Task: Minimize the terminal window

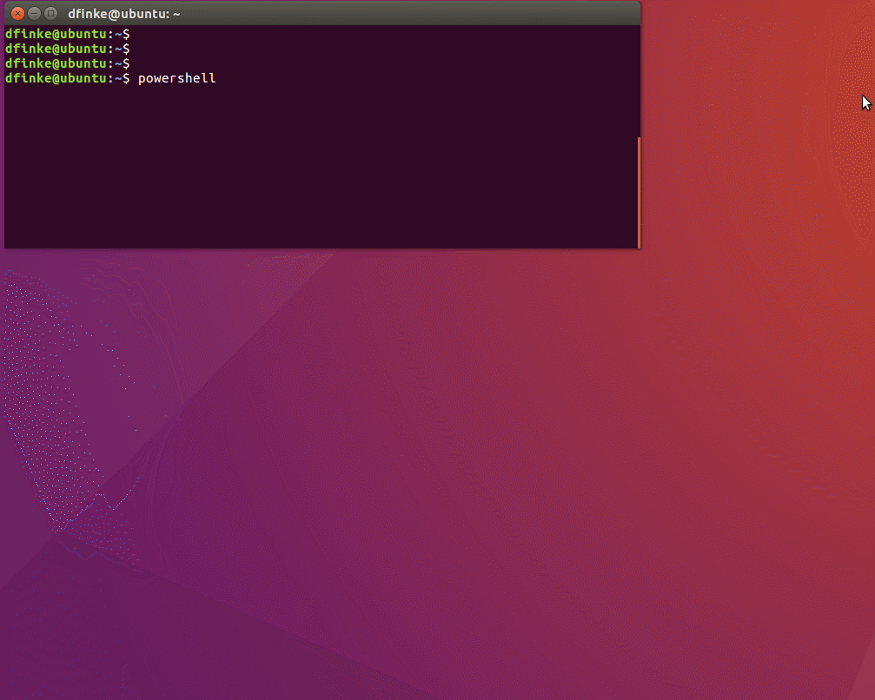Action: coord(34,13)
